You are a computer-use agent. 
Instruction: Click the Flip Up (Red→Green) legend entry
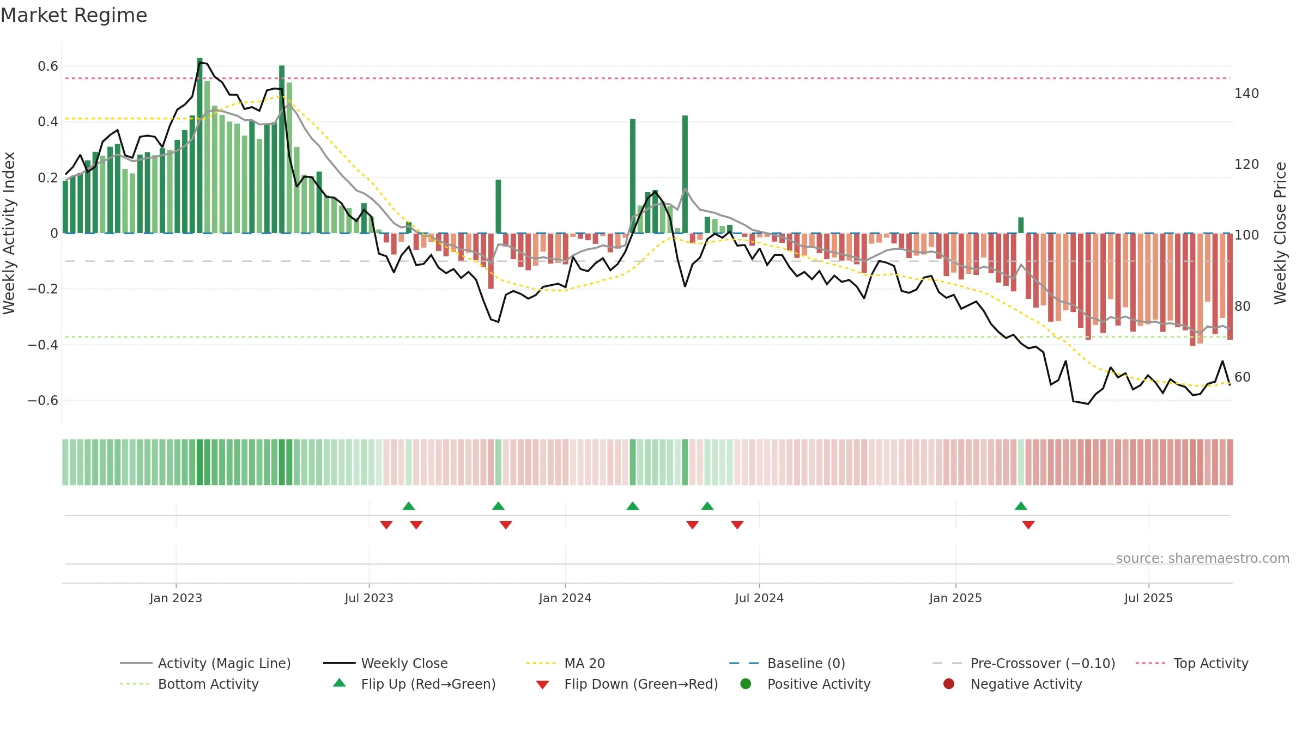pos(414,684)
